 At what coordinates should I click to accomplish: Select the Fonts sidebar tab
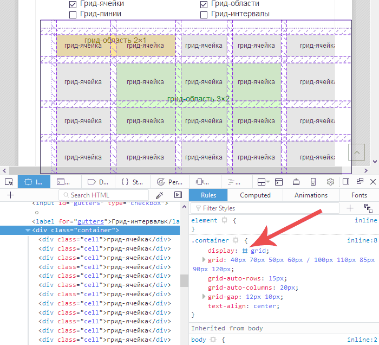click(359, 195)
